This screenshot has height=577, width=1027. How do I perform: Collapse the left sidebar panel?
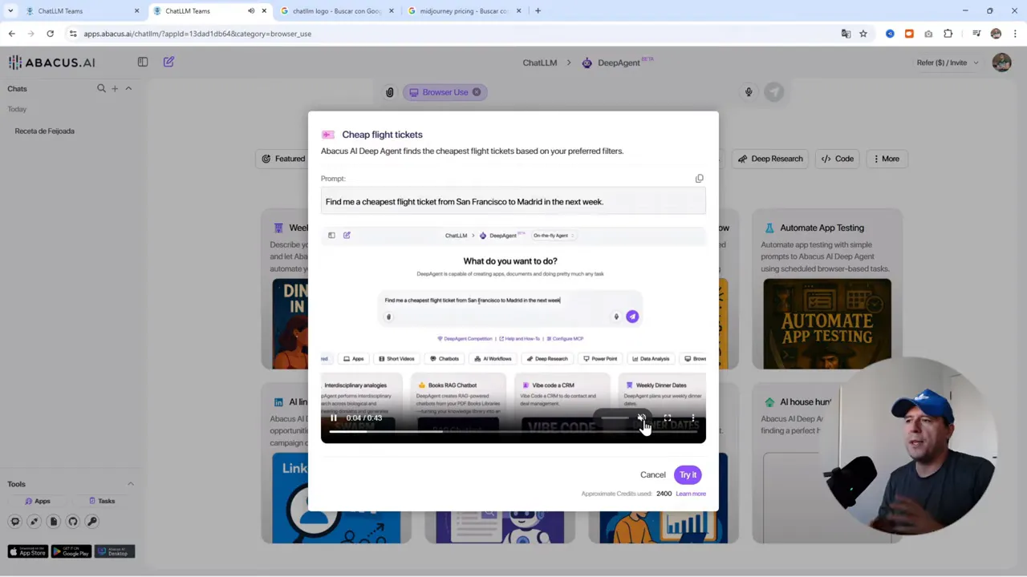click(x=142, y=62)
